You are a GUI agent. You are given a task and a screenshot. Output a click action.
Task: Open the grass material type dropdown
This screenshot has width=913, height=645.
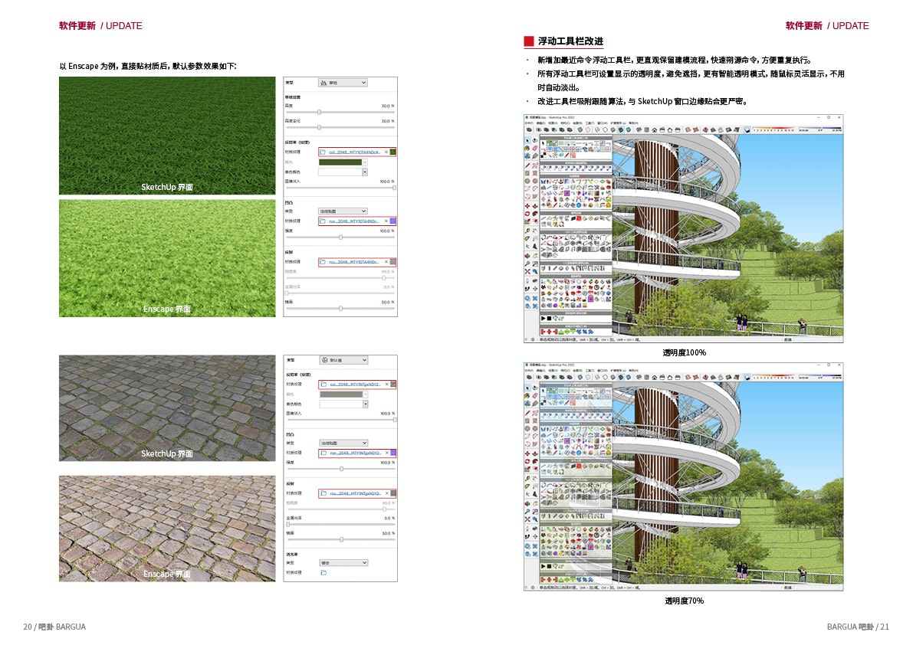tap(343, 83)
